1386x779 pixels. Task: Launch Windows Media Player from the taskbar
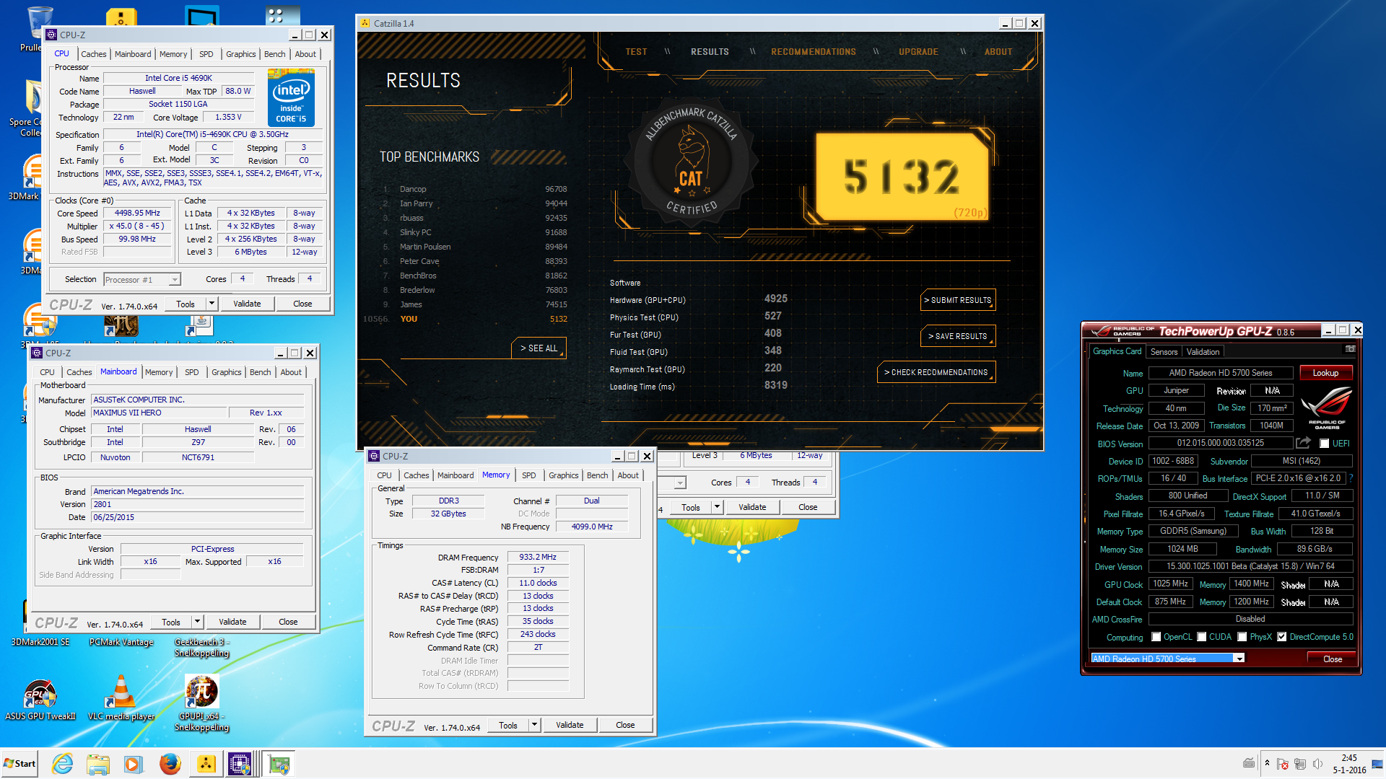click(x=133, y=764)
